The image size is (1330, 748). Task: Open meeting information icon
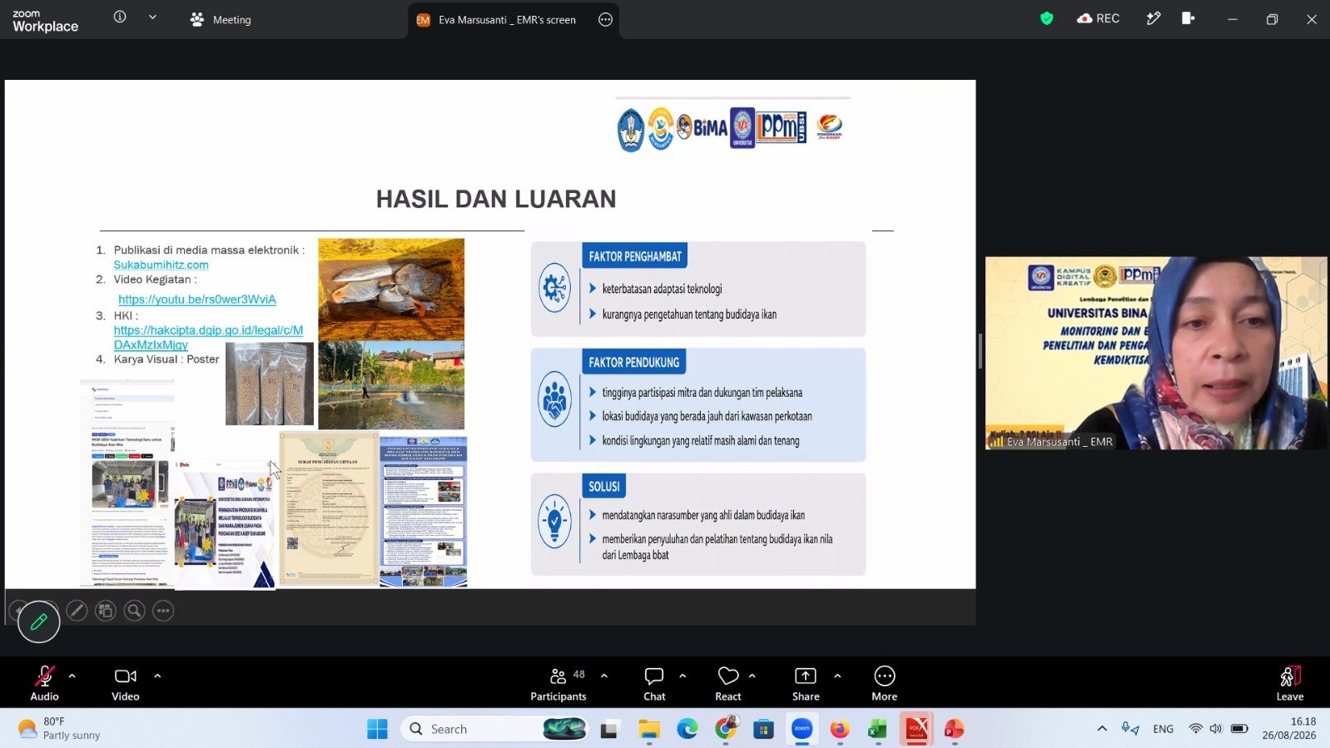pyautogui.click(x=120, y=17)
